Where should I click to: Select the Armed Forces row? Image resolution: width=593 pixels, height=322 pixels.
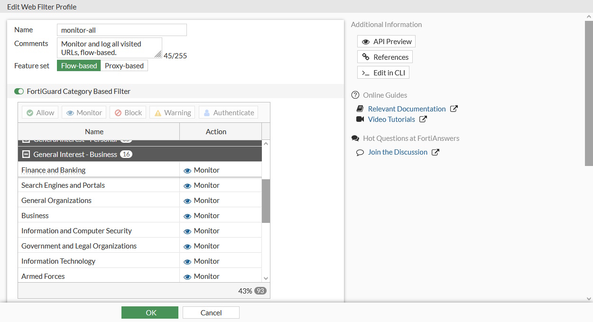tap(140, 276)
